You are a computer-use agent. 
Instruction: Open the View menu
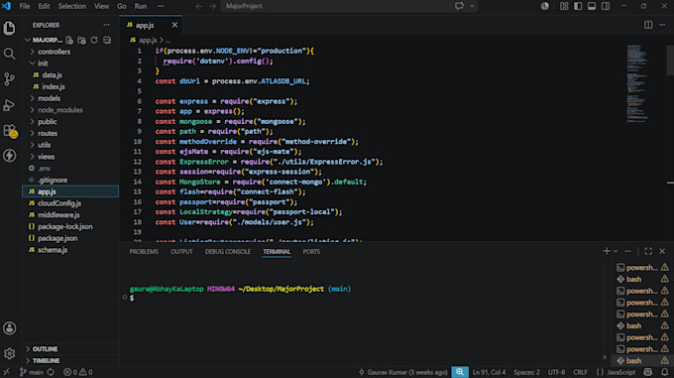tap(101, 6)
